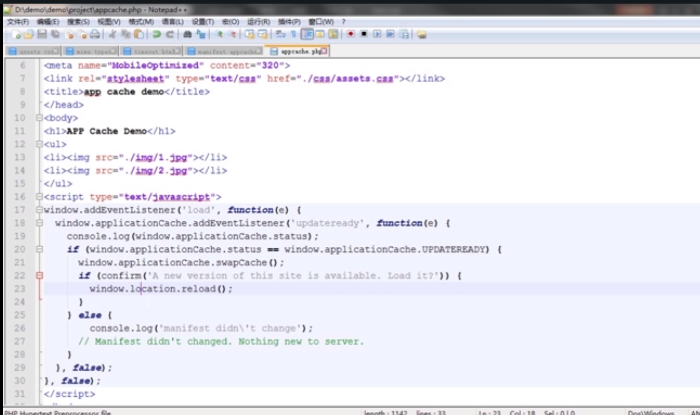The width and height of the screenshot is (700, 415).
Task: Open the 编辑(E) menu
Action: pyautogui.click(x=48, y=22)
